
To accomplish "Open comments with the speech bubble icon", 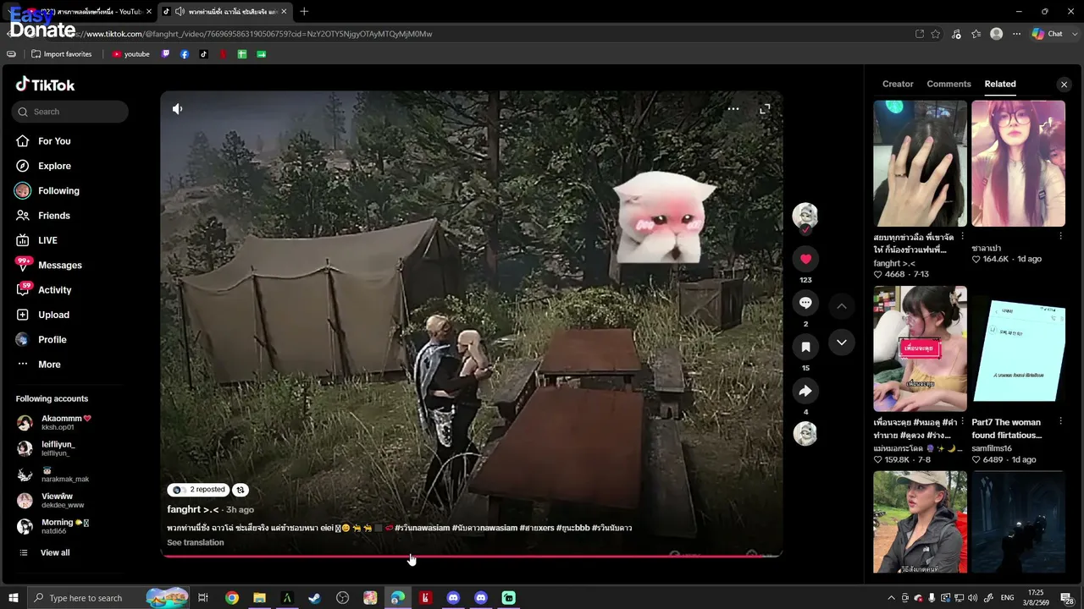I will coord(805,303).
